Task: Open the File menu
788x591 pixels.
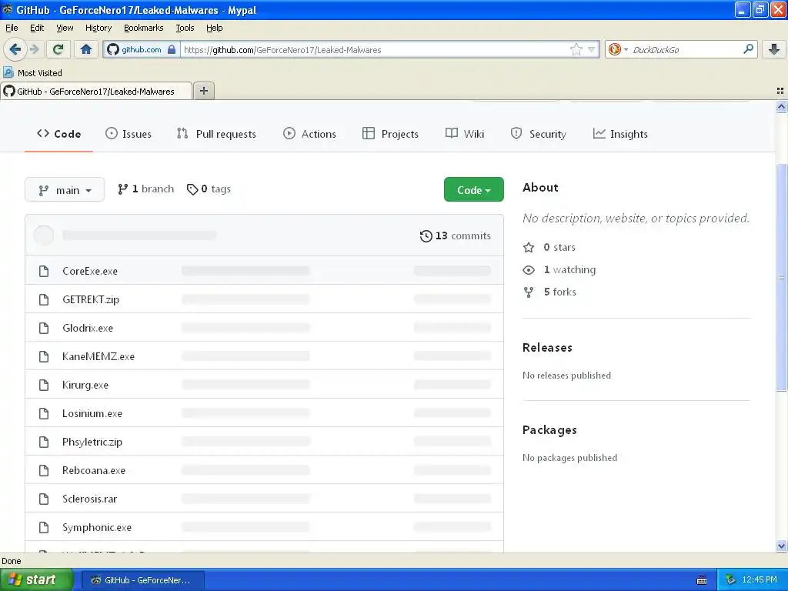Action: (x=12, y=28)
